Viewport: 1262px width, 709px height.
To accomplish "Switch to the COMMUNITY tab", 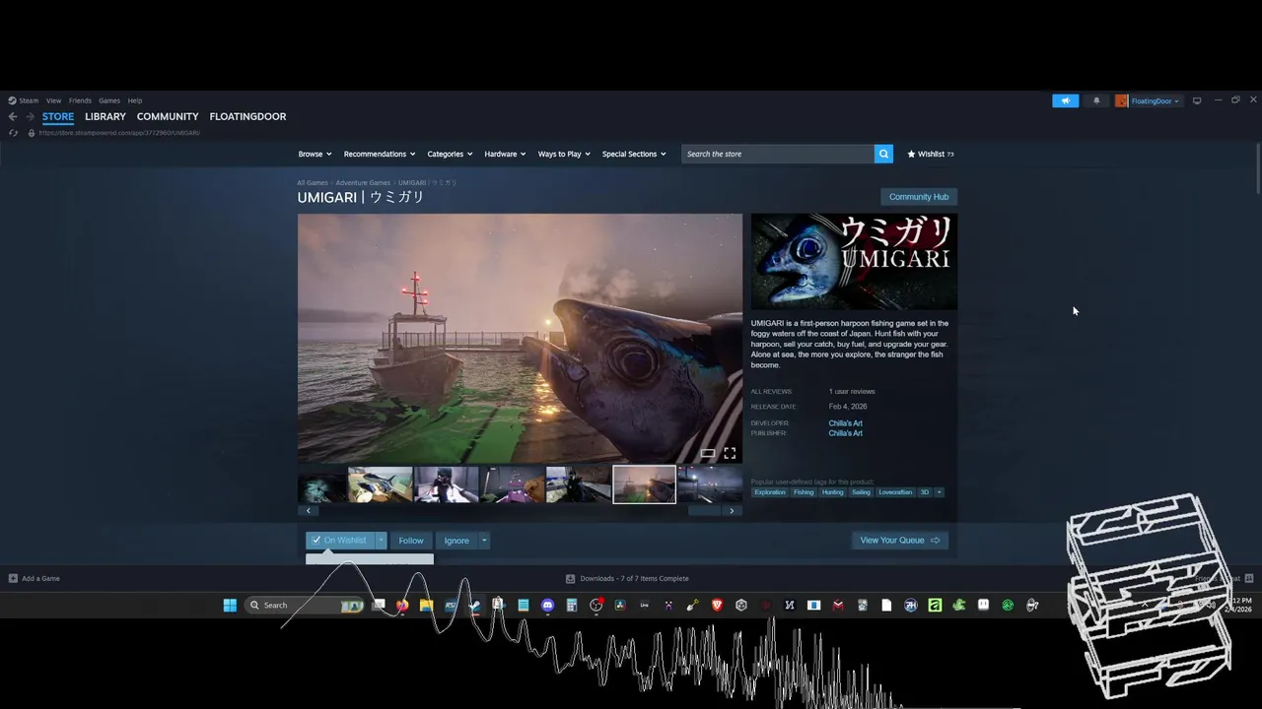I will click(x=168, y=116).
